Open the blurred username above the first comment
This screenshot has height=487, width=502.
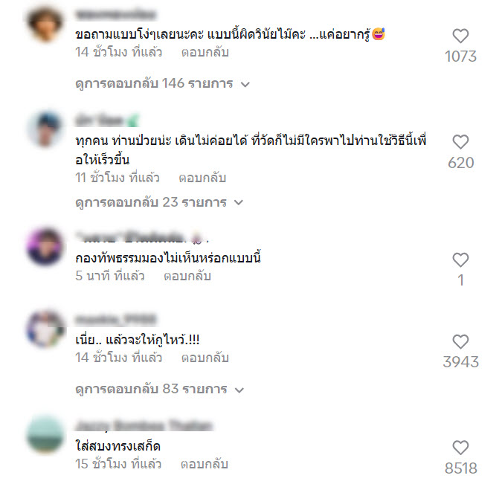pyautogui.click(x=115, y=15)
